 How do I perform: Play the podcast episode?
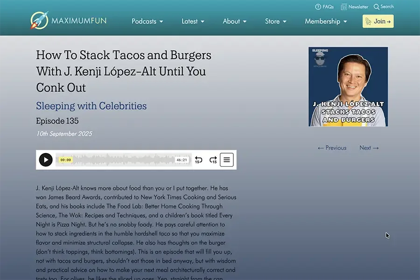pos(46,160)
